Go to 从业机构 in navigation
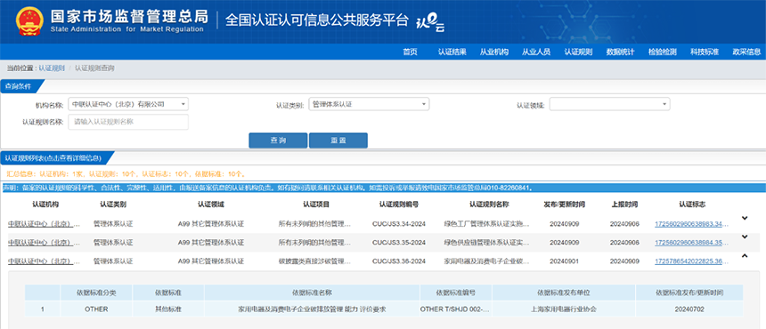This screenshot has width=766, height=329. point(494,52)
